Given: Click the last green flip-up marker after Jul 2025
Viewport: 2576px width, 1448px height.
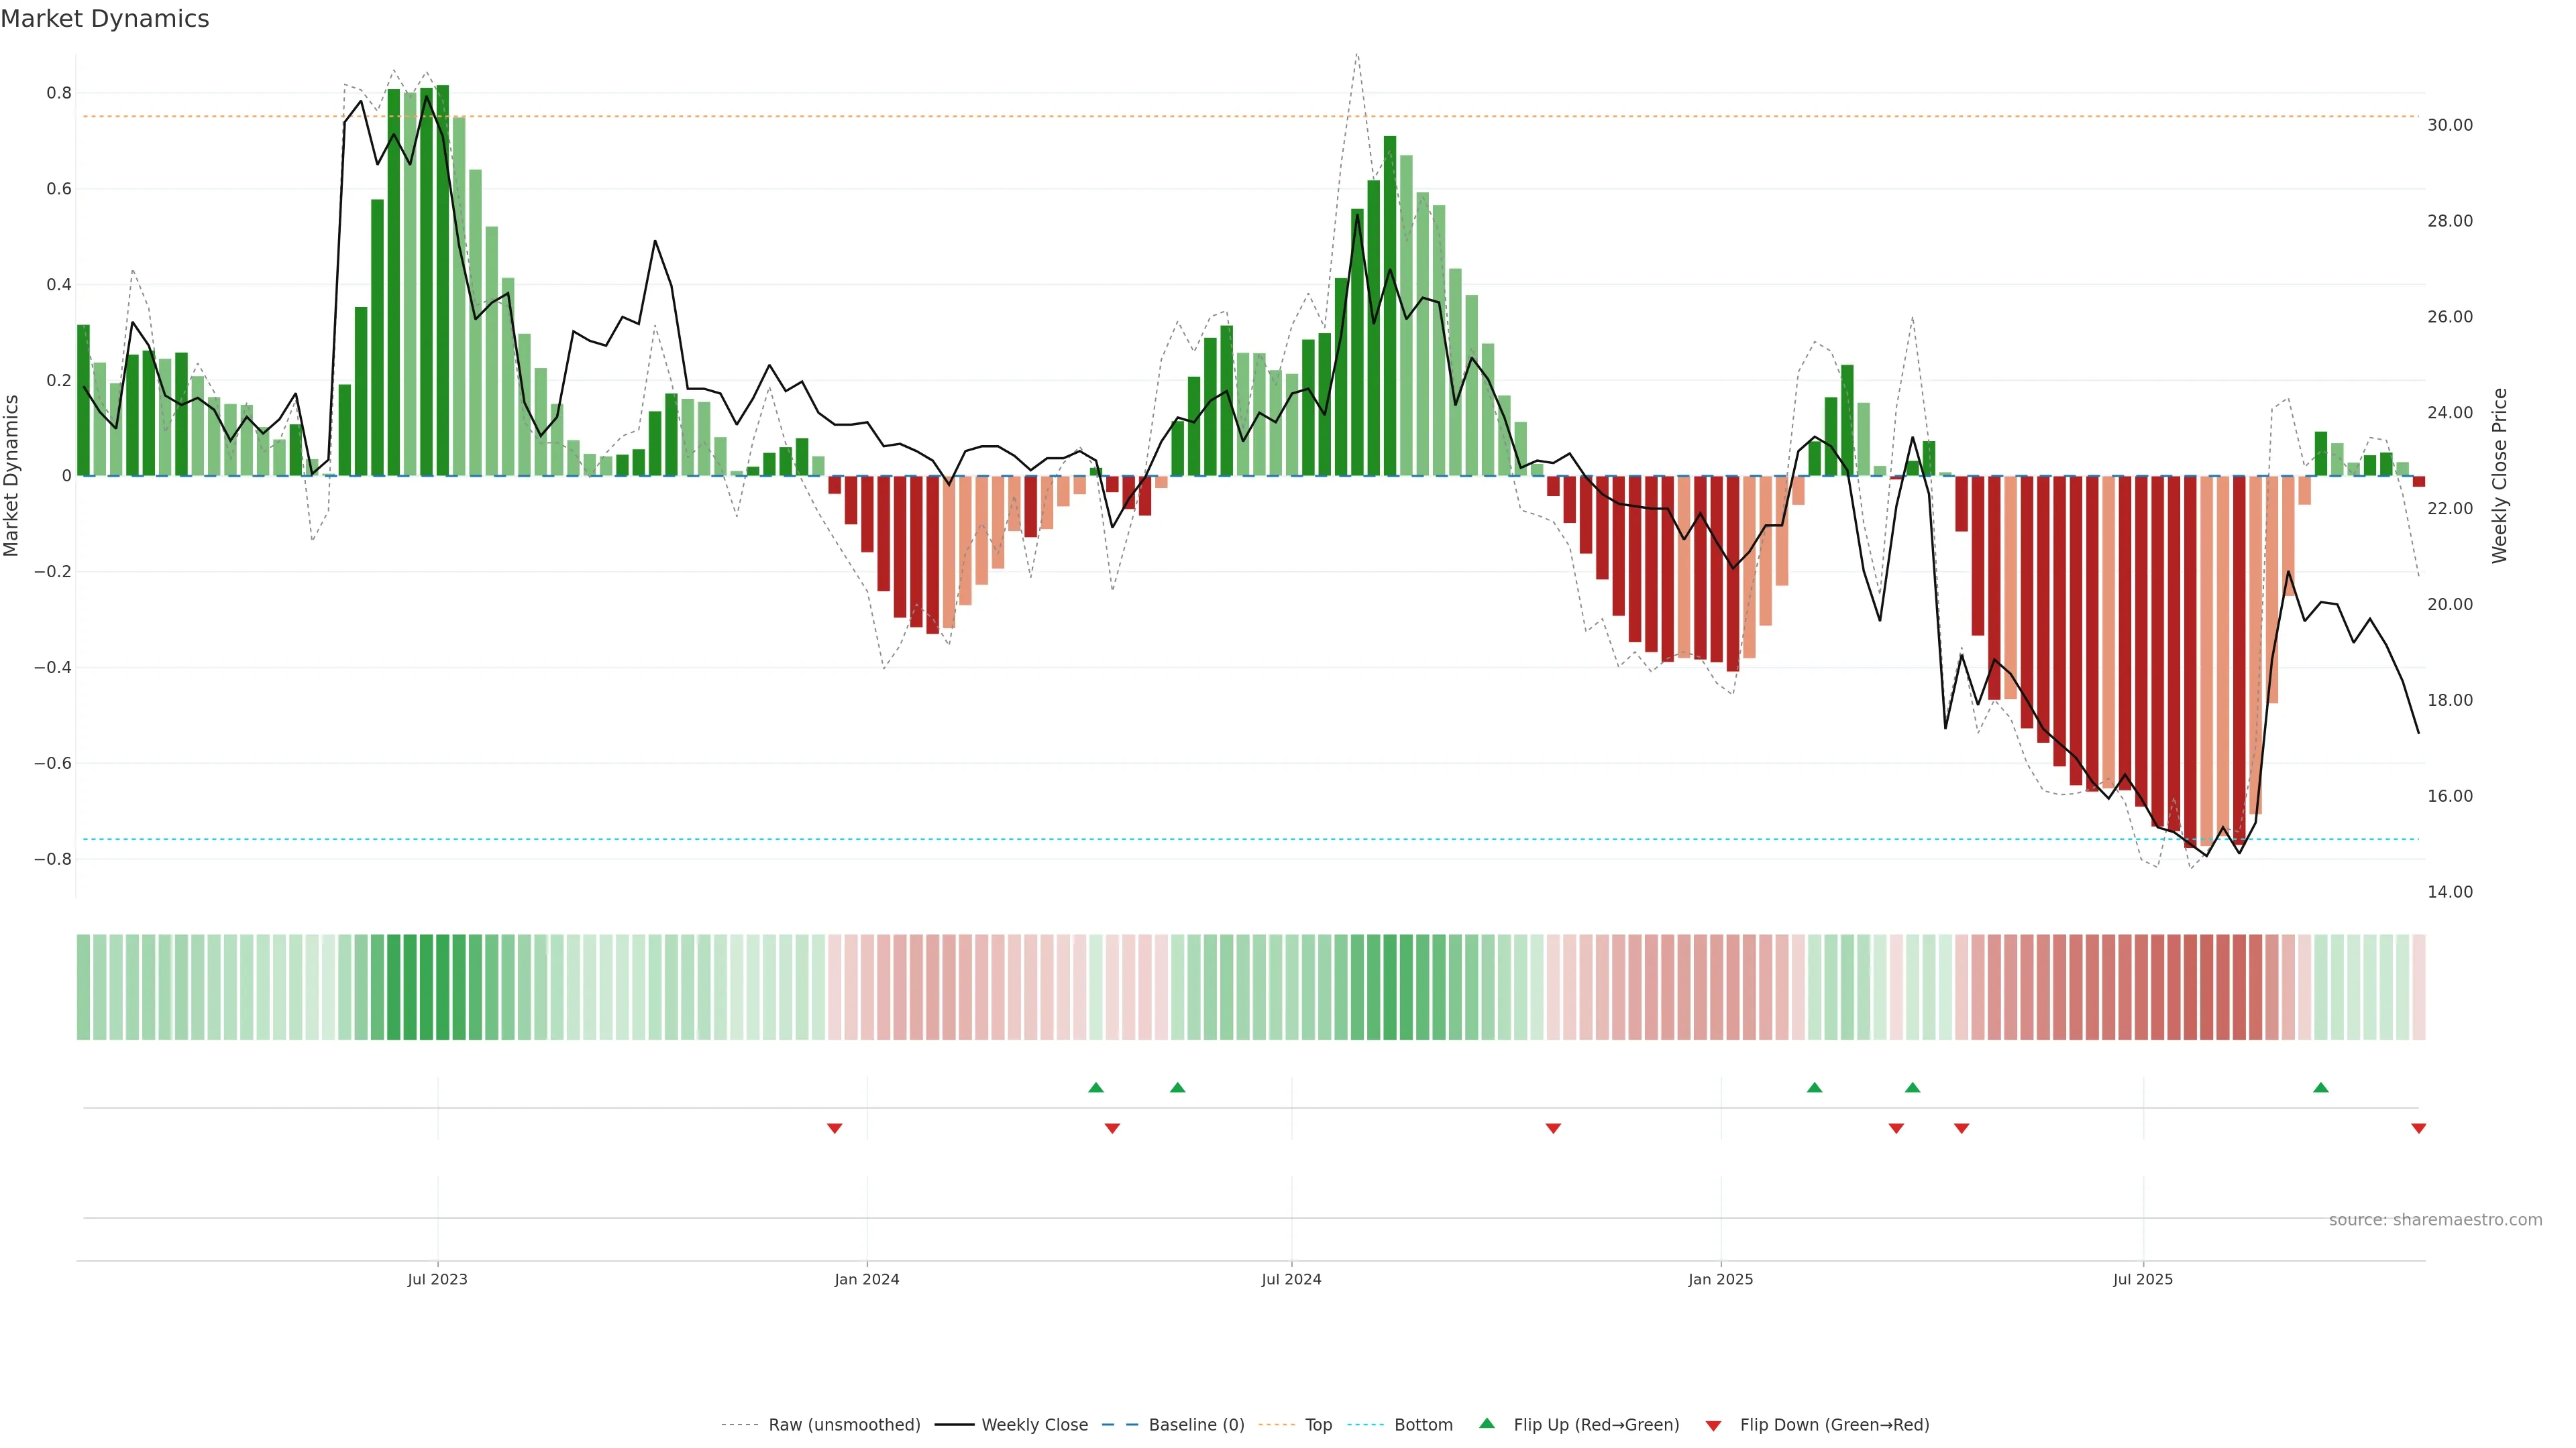Looking at the screenshot, I should coord(2320,1087).
